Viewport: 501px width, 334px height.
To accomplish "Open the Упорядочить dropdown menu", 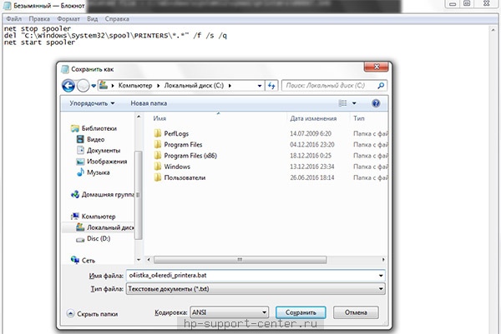I will 91,103.
